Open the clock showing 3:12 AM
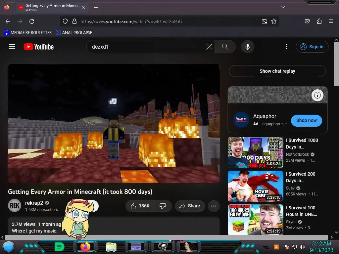Image resolution: width=339 pixels, height=254 pixels. click(321, 247)
